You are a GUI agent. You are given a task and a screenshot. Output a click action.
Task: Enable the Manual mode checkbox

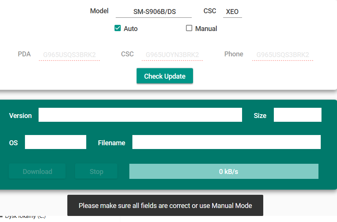(x=189, y=28)
